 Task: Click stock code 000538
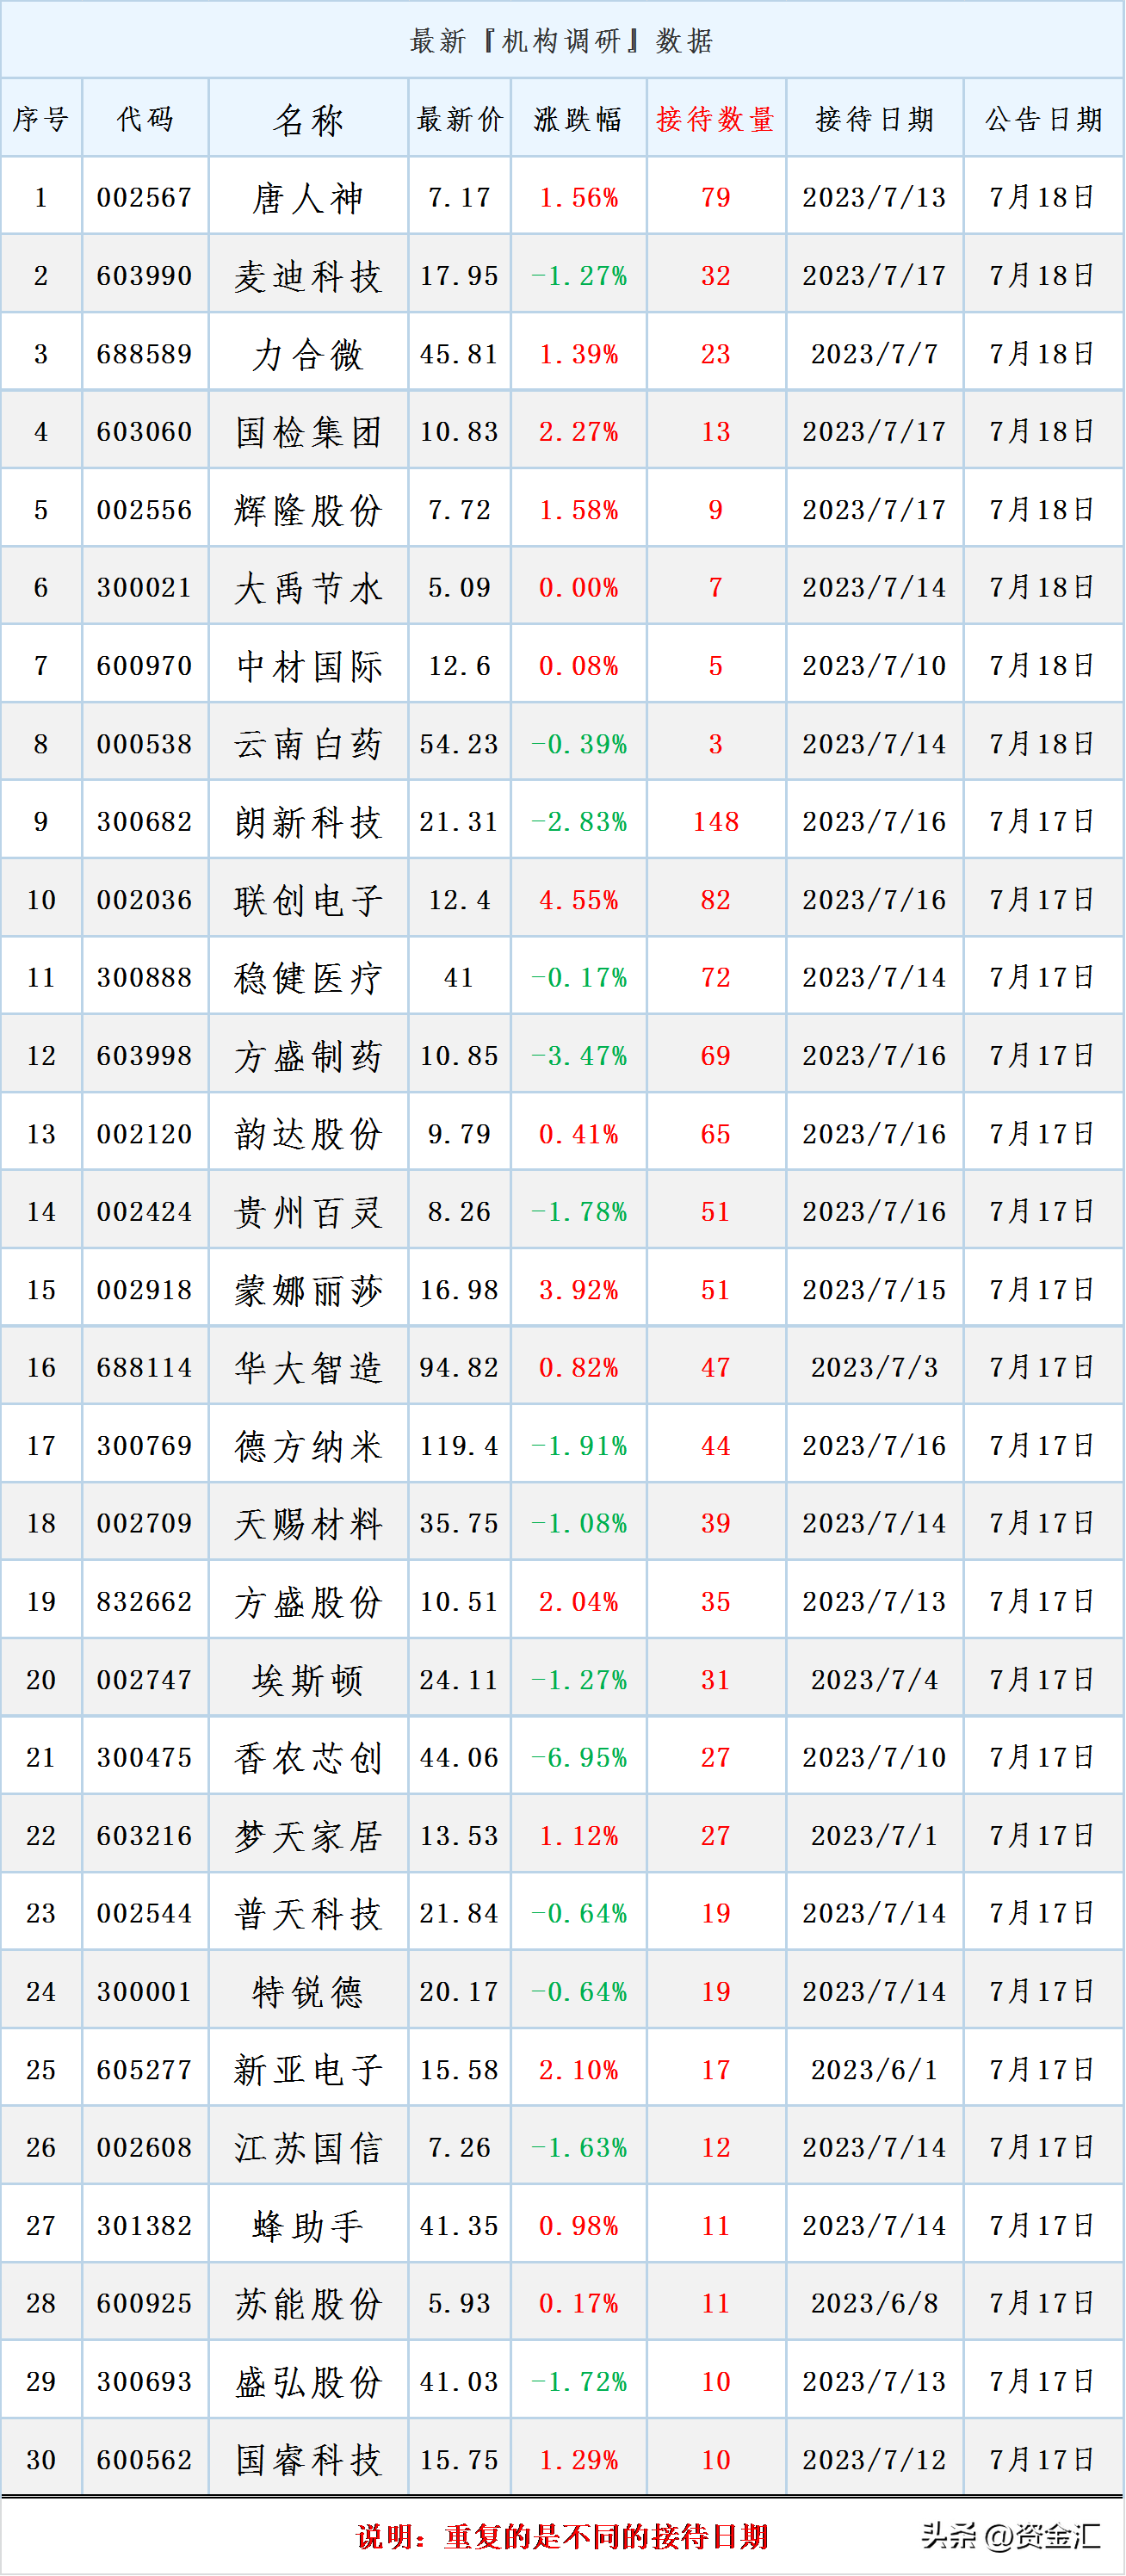[145, 744]
